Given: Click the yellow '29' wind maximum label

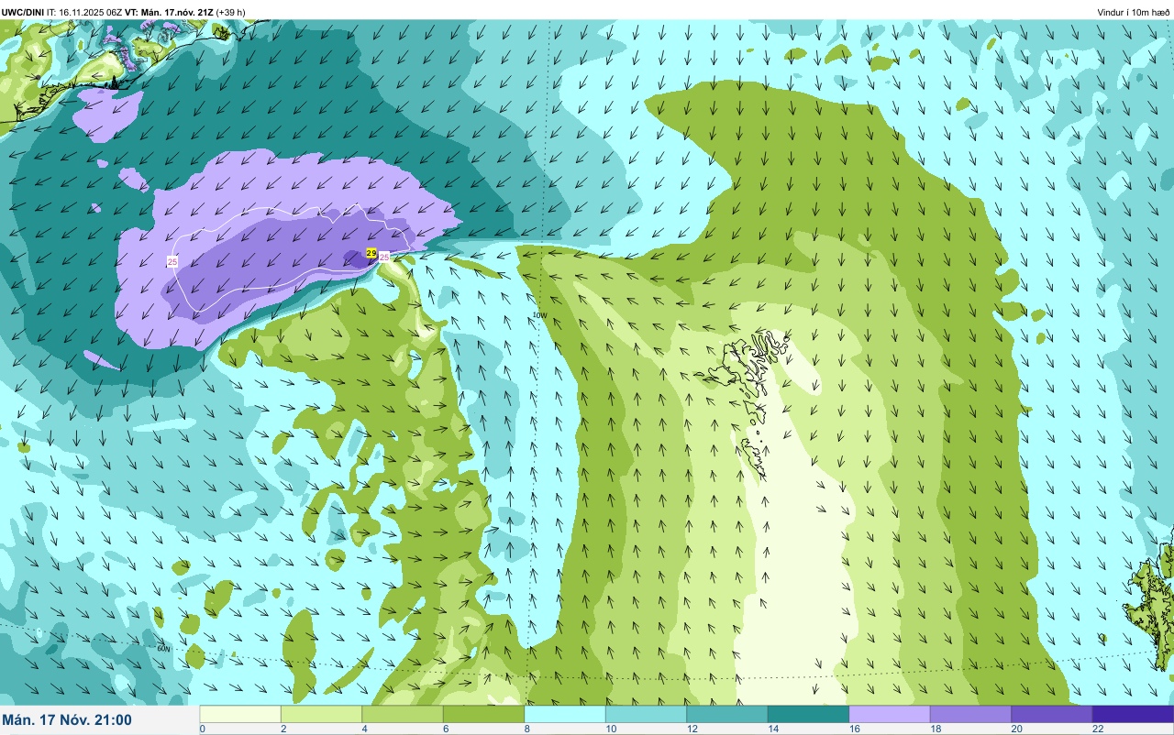Looking at the screenshot, I should pyautogui.click(x=371, y=252).
